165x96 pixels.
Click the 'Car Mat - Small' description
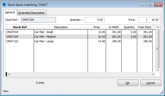pyautogui.click(x=44, y=32)
